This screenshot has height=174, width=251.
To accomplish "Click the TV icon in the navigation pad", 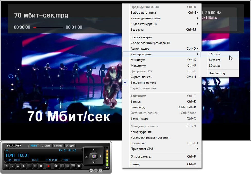I will tap(94, 156).
